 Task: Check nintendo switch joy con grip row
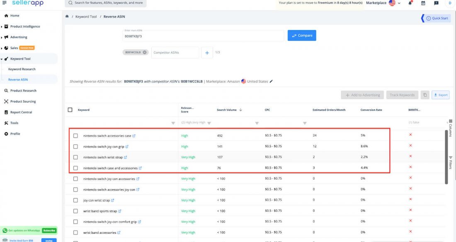(x=75, y=146)
